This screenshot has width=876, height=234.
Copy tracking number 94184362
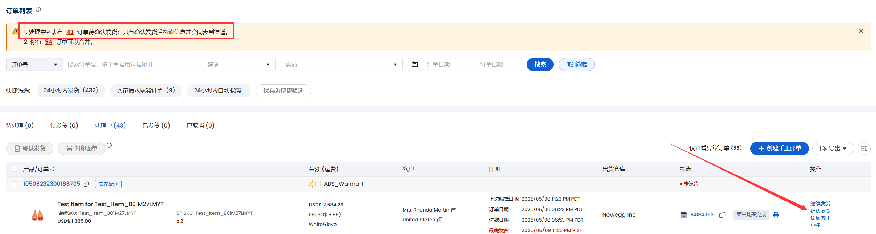(722, 215)
